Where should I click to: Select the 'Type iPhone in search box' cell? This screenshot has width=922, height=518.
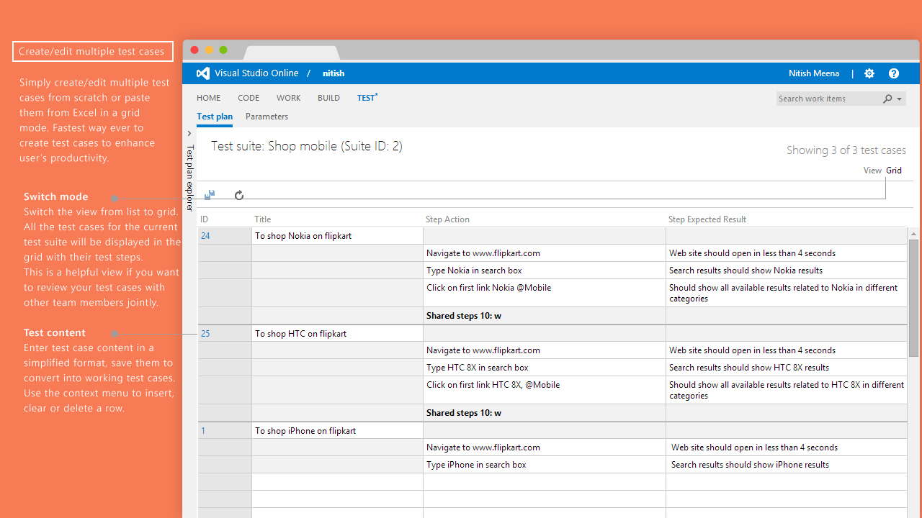click(545, 465)
